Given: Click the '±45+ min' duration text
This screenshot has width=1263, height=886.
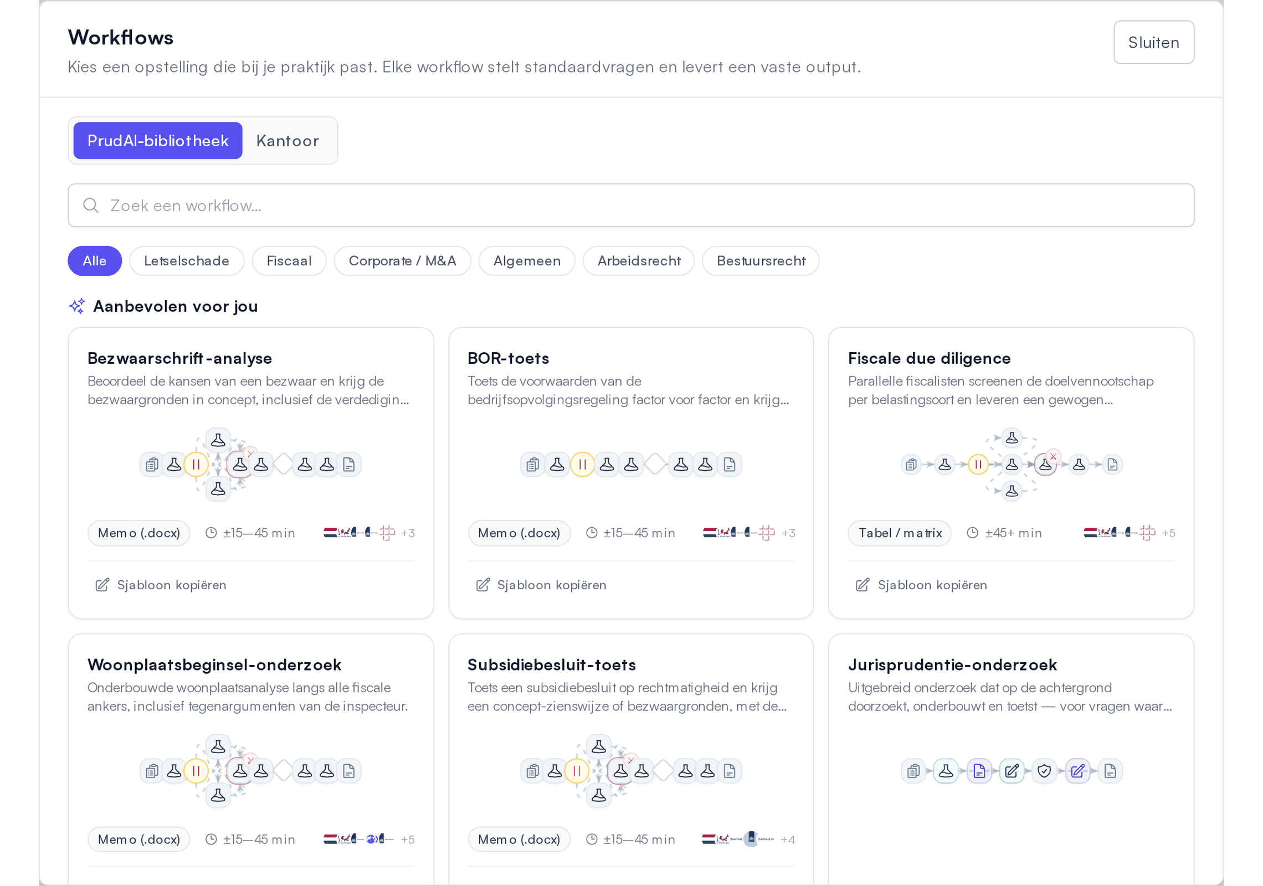Looking at the screenshot, I should (1013, 533).
